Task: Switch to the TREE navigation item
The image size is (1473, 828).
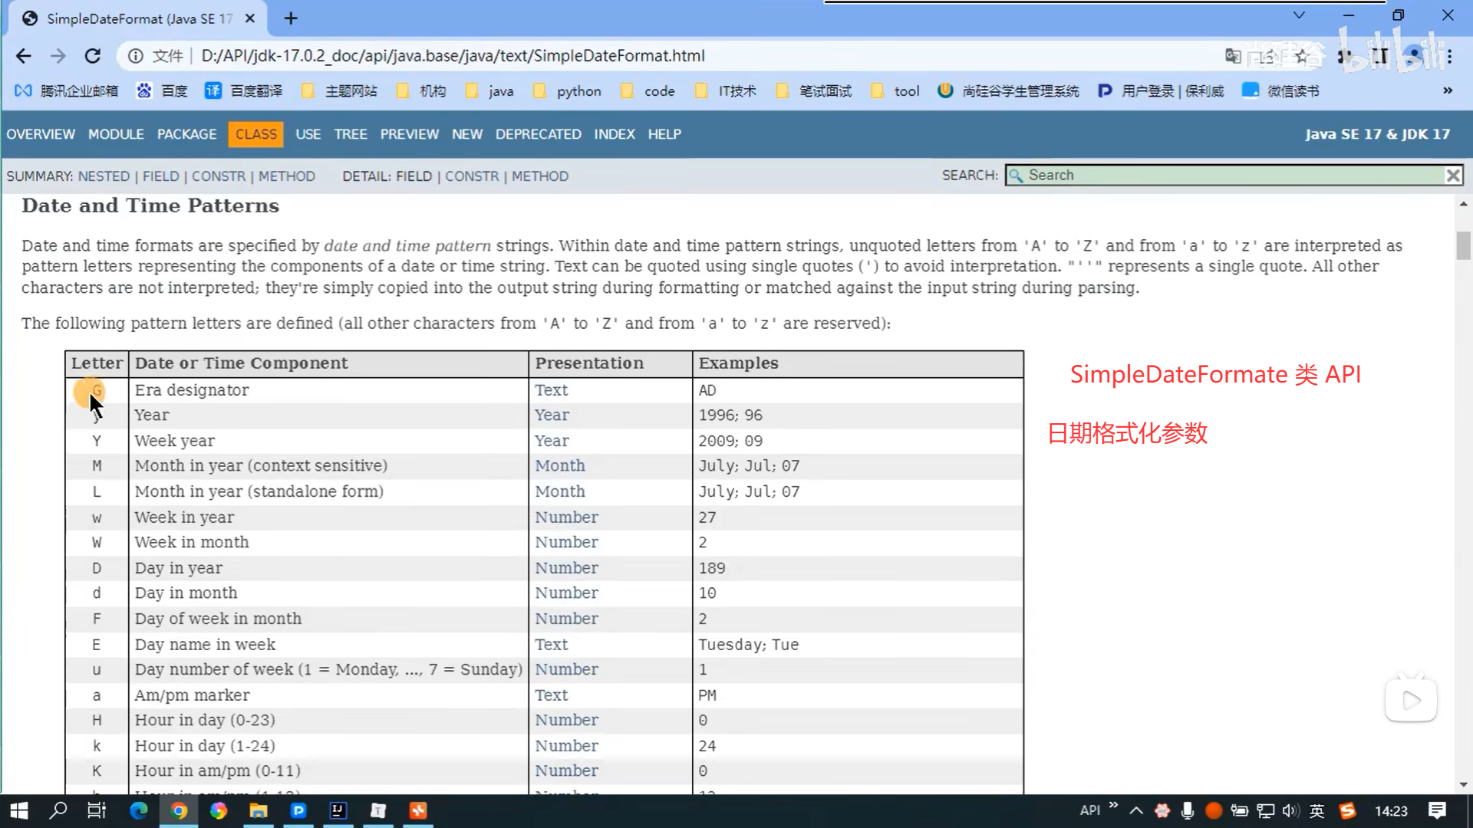Action: point(351,134)
